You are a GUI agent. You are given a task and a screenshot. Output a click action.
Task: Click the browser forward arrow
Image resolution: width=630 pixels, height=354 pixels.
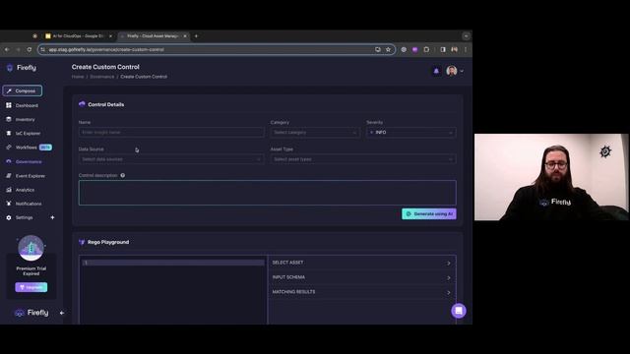[x=18, y=49]
